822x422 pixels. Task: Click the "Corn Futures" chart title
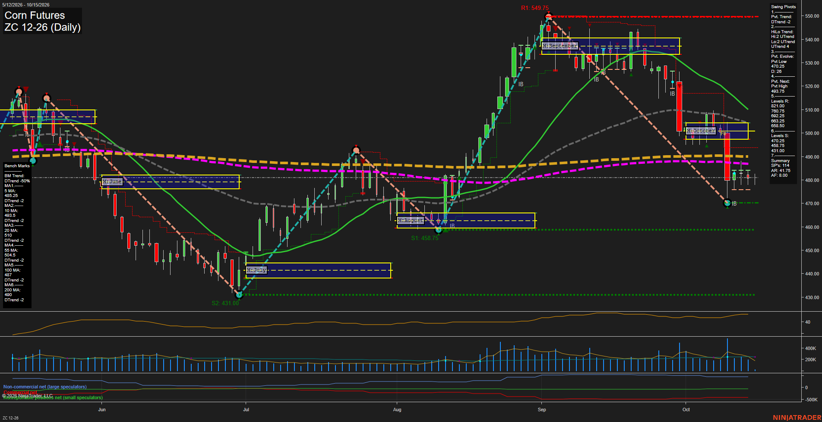point(35,16)
